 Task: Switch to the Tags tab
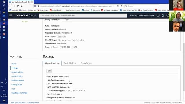[x=66, y=20]
